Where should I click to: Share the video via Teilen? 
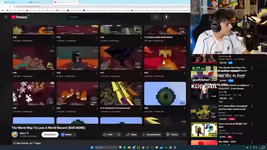click(131, 135)
